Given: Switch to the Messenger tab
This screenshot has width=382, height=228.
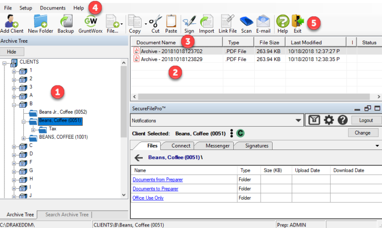Looking at the screenshot, I should (212, 146).
